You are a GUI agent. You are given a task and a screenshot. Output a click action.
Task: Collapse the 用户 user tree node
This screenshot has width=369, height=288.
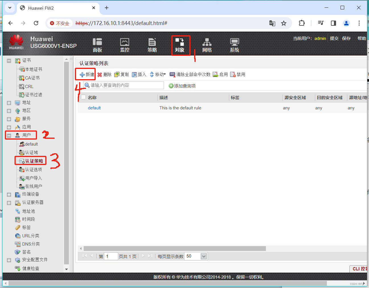9,136
